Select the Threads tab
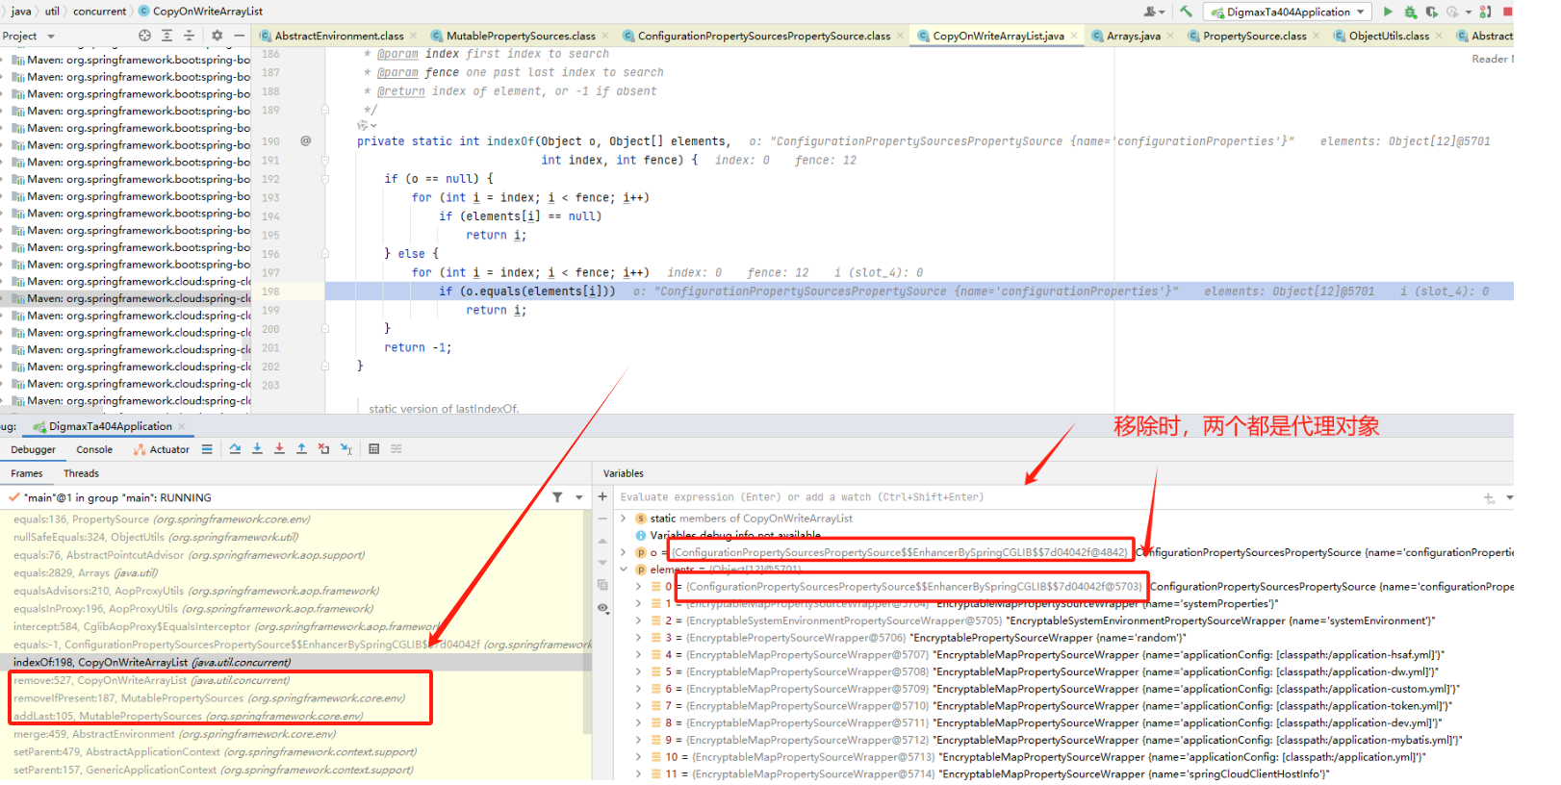 (81, 473)
